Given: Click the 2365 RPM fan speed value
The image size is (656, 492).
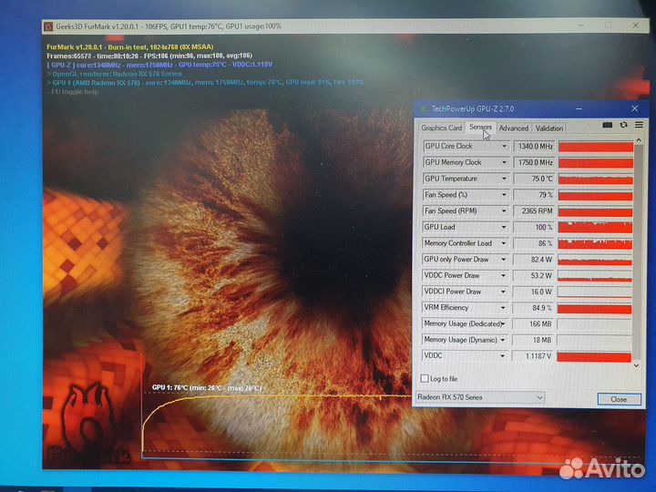Looking at the screenshot, I should [x=534, y=210].
